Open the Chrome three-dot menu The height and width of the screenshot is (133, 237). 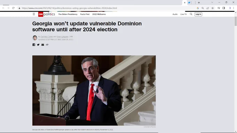(x=234, y=8)
